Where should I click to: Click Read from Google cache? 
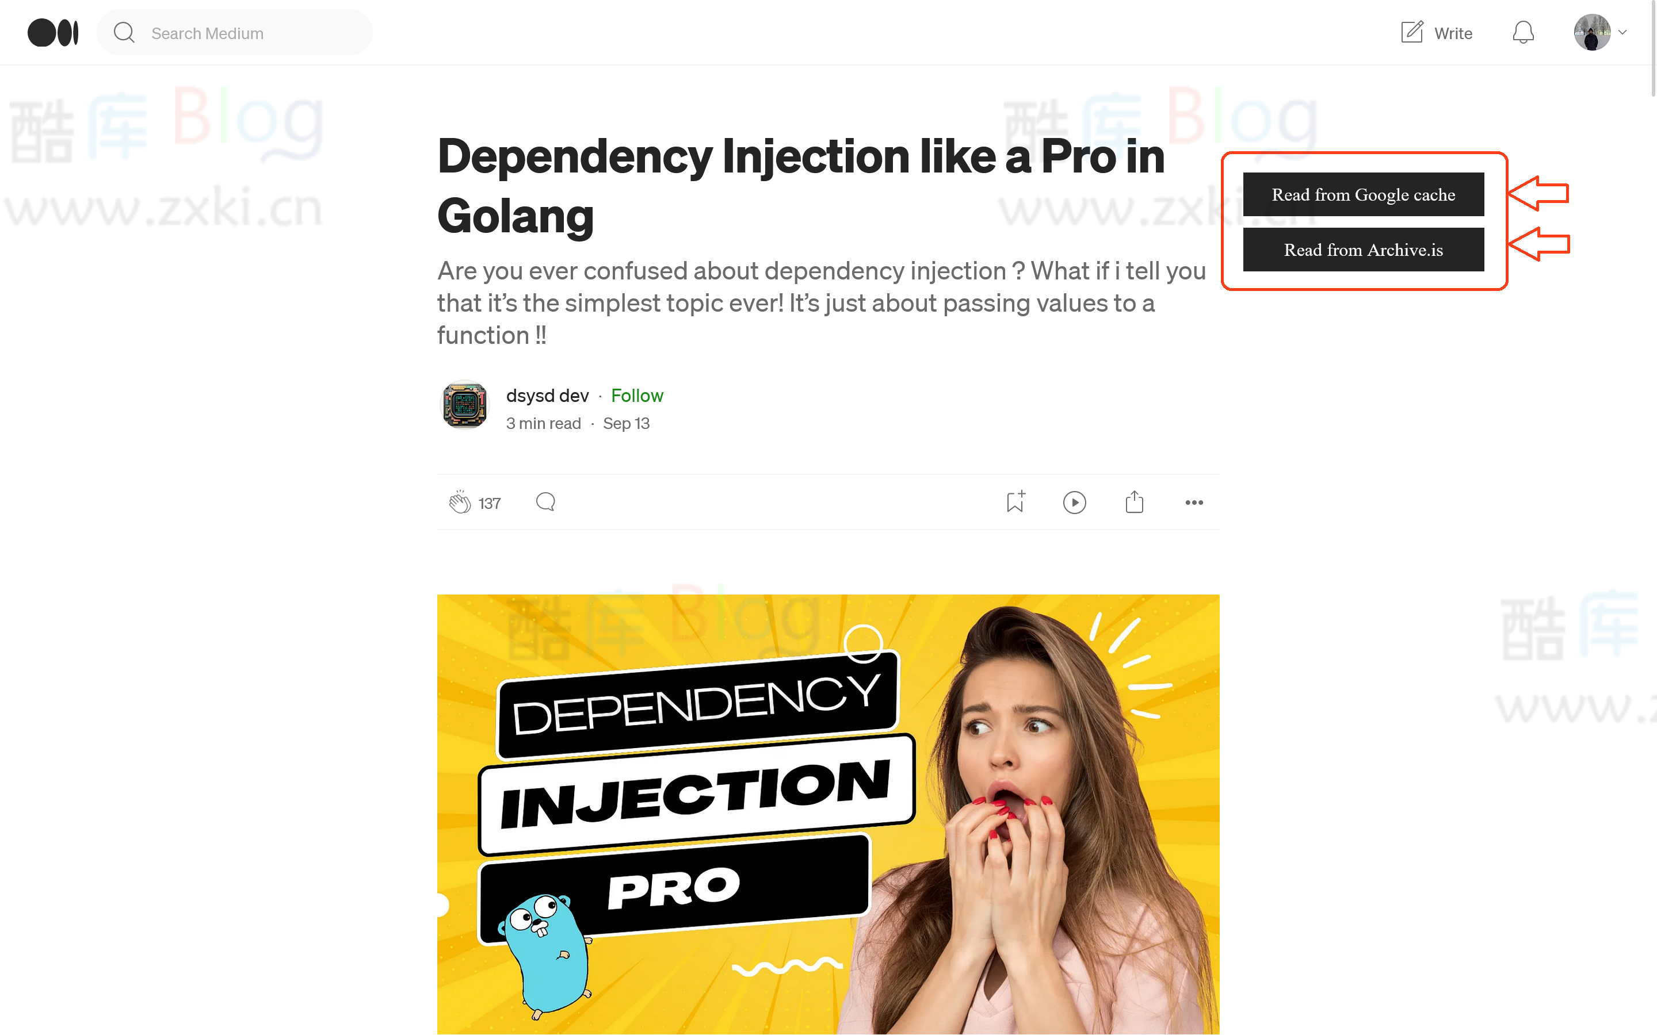[1363, 194]
